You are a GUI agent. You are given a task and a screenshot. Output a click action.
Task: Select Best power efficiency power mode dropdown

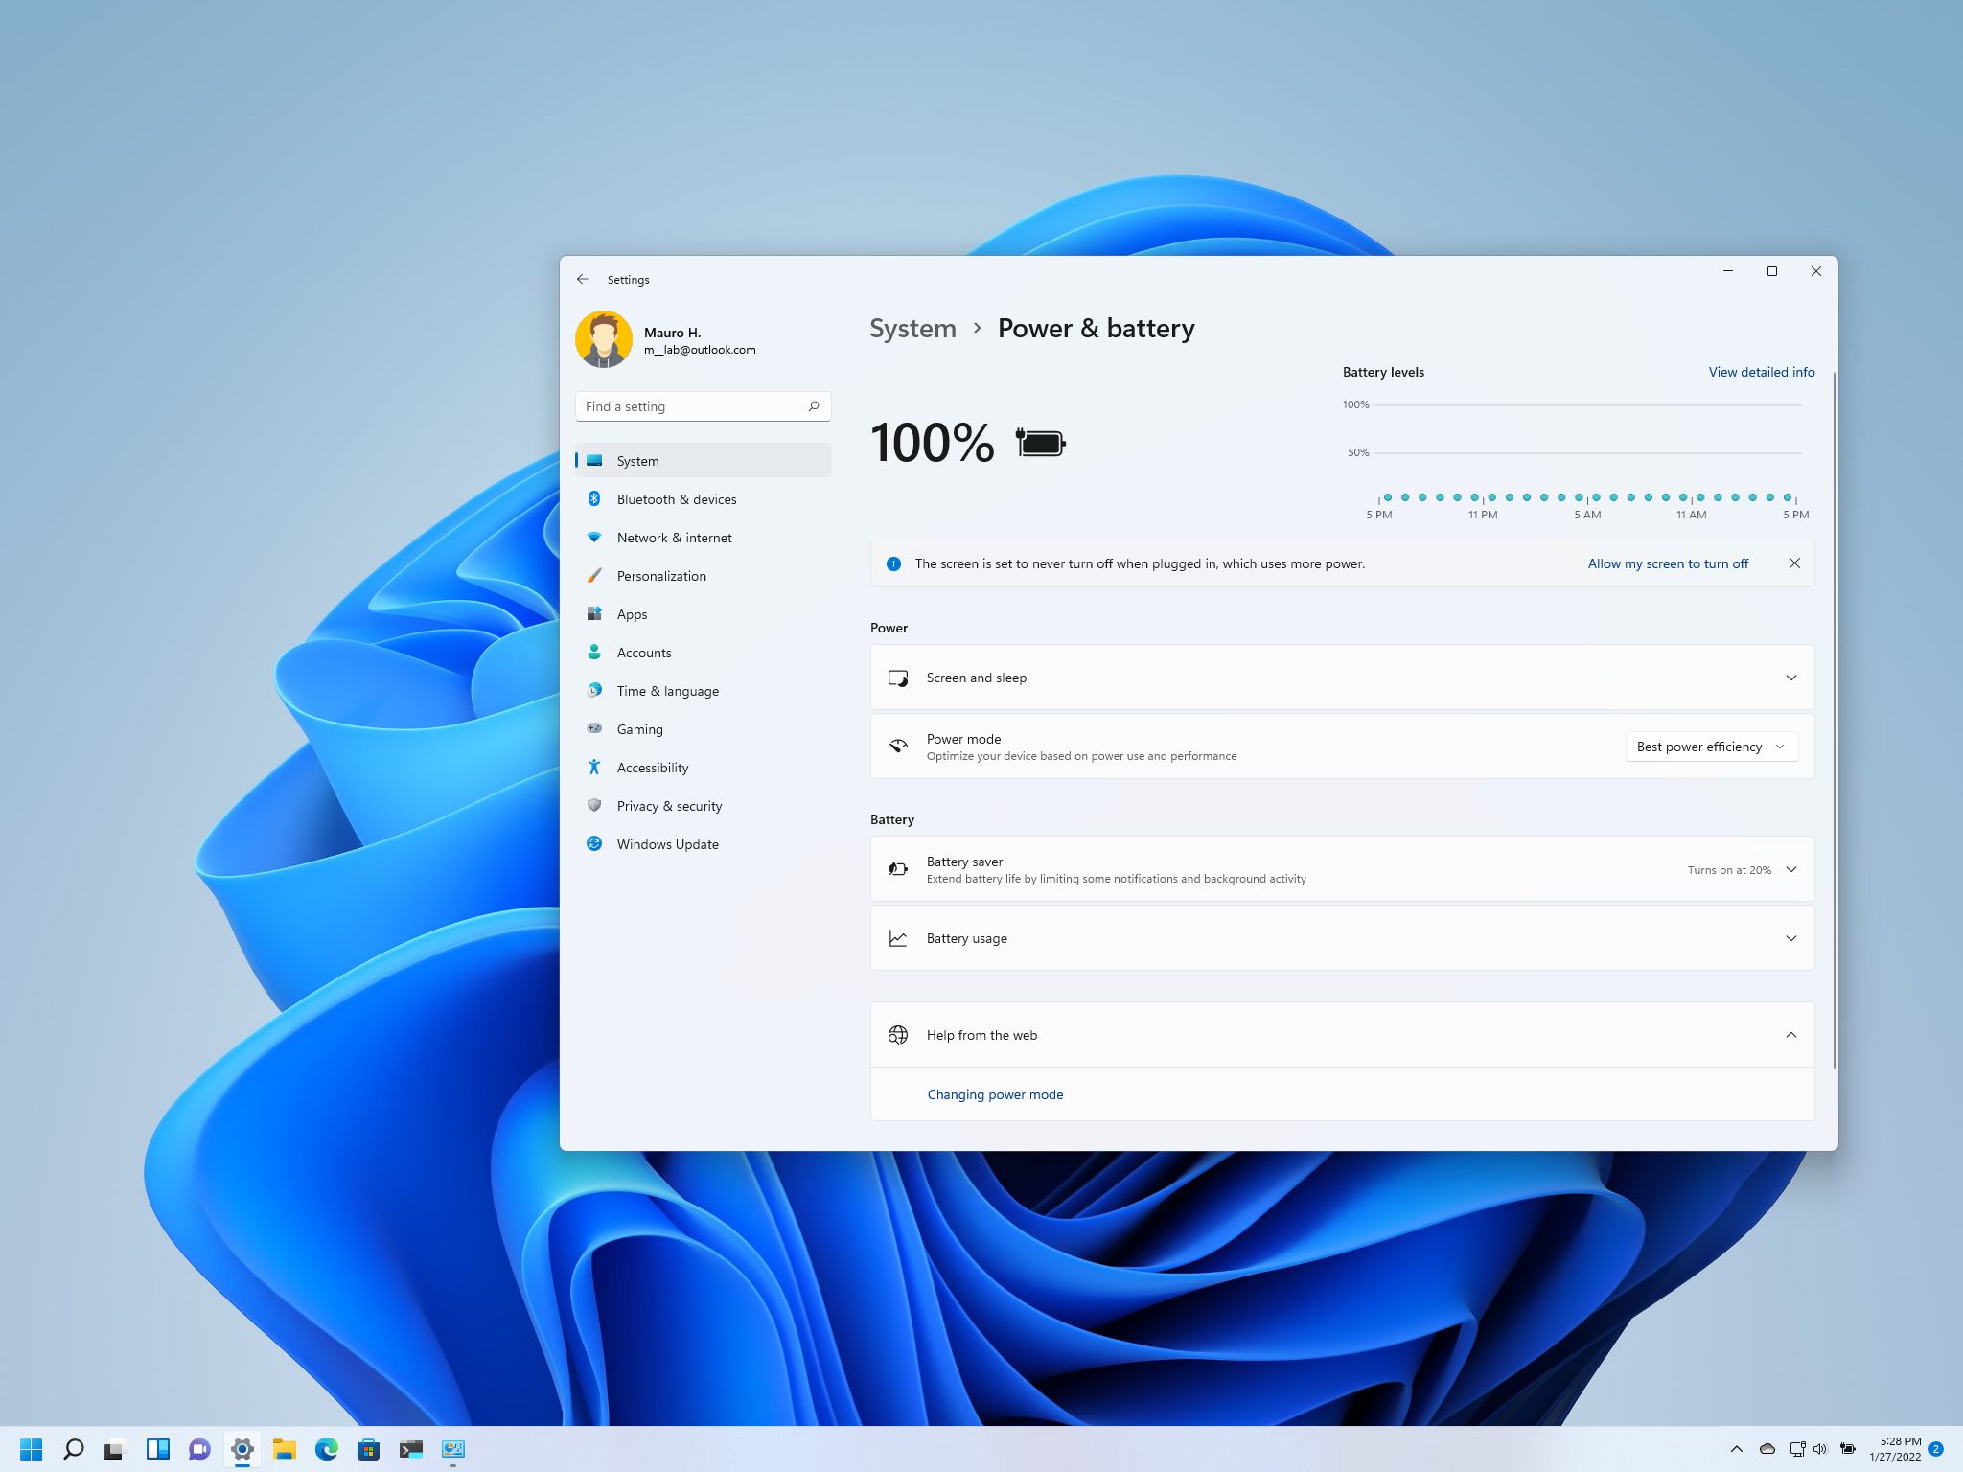coord(1710,746)
